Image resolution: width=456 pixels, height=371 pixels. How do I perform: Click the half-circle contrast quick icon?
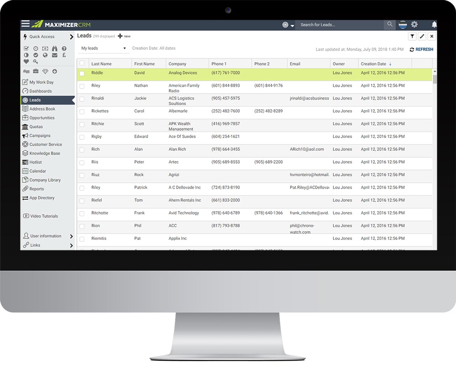26,55
